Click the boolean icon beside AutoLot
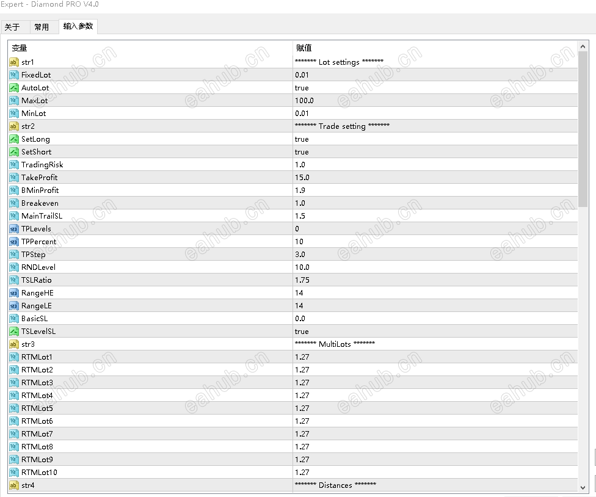596x497 pixels. point(14,88)
